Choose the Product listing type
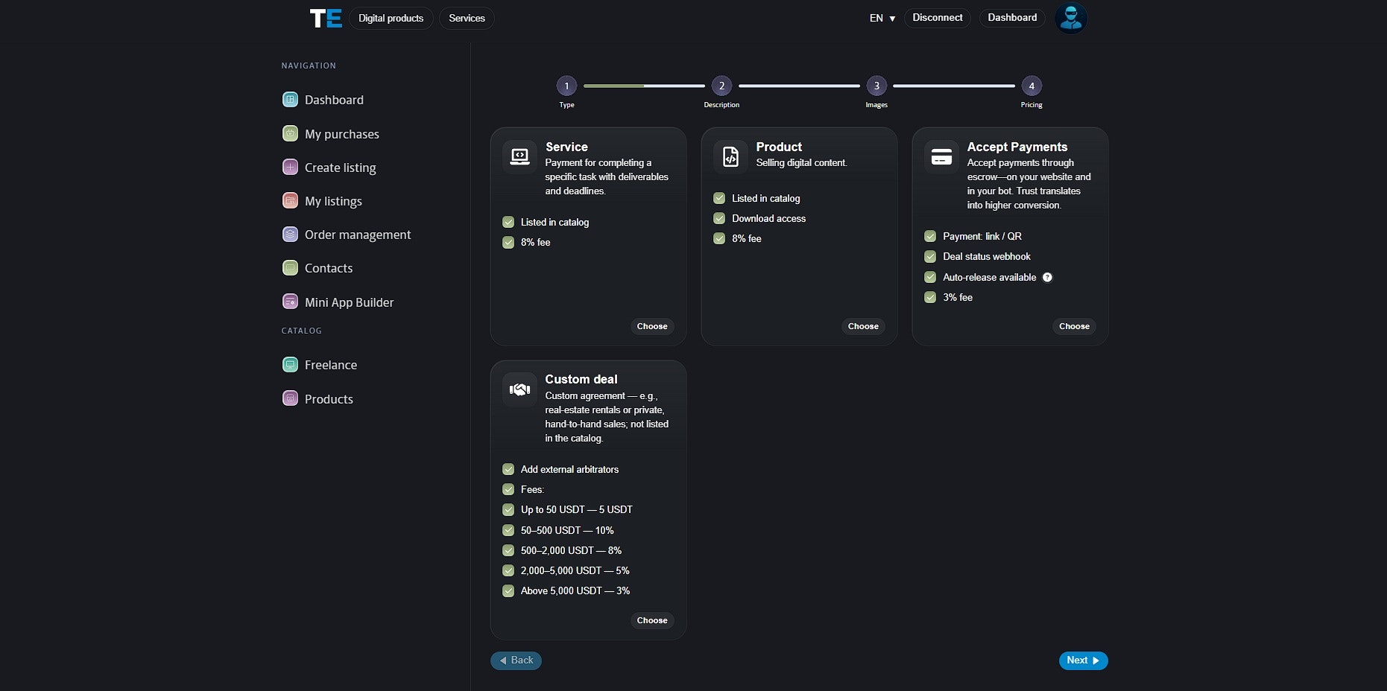This screenshot has height=691, width=1387. pyautogui.click(x=863, y=326)
